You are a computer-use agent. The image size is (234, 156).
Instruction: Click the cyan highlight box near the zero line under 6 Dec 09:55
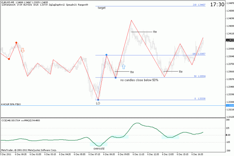[x=120, y=137]
